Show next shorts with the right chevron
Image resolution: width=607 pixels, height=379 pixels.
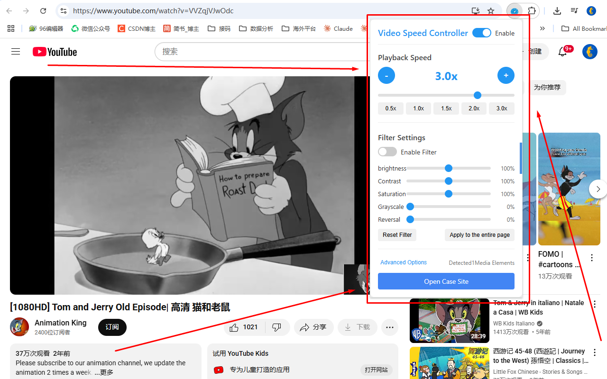(x=598, y=189)
